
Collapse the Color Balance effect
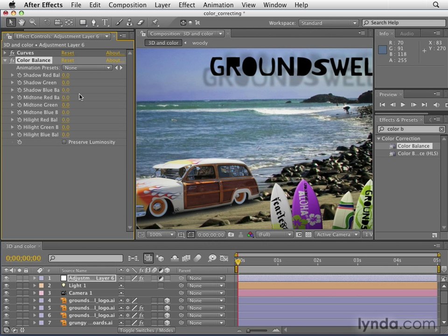[x=5, y=60]
